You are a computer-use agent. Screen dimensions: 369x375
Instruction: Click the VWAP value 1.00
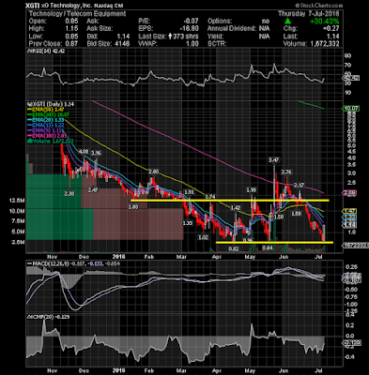coord(192,44)
